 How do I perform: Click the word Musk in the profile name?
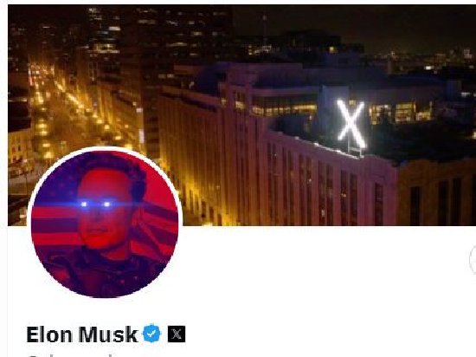108,334
